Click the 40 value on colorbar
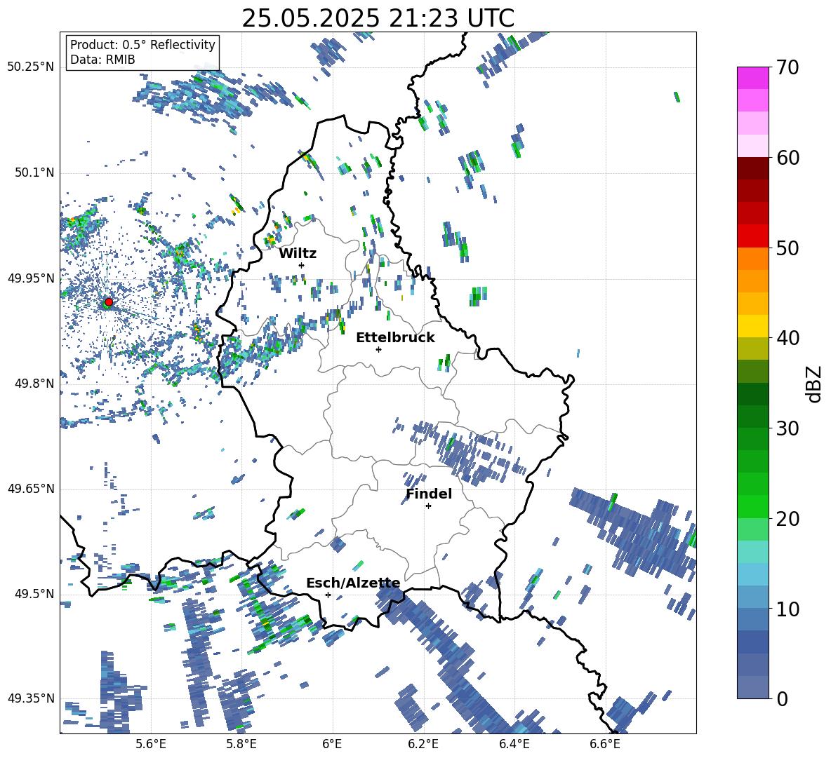 point(787,338)
